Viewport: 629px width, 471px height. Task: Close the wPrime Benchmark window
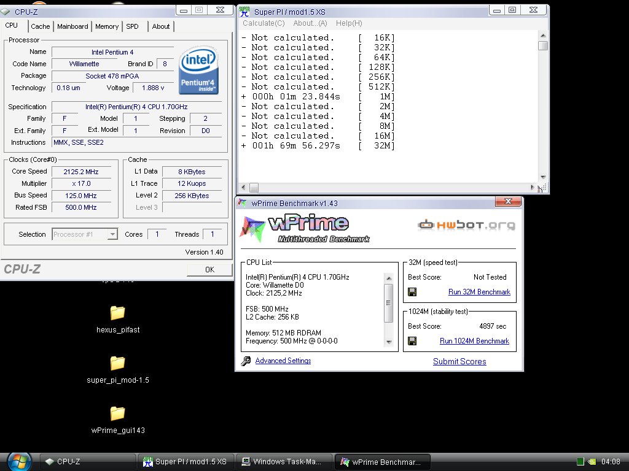508,201
